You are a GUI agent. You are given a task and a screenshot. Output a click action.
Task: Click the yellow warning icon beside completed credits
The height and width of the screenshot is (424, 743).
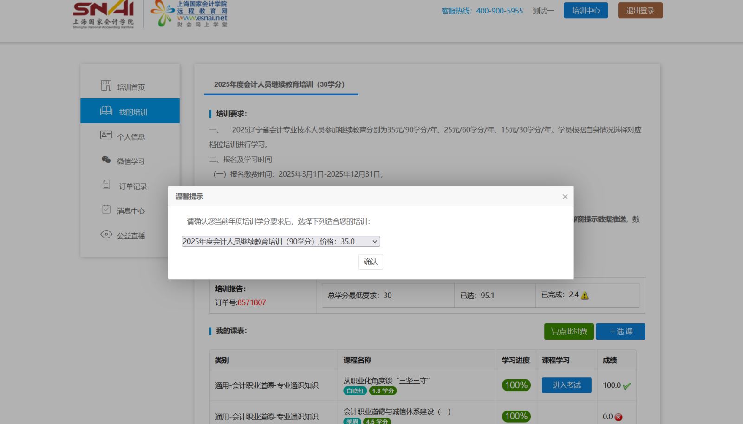(x=585, y=296)
